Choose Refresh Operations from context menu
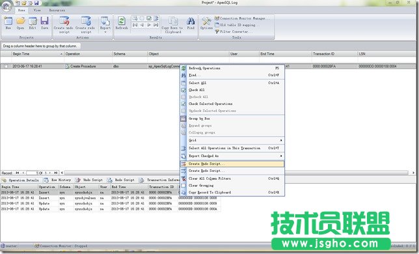The width and height of the screenshot is (419, 254). tap(232, 68)
